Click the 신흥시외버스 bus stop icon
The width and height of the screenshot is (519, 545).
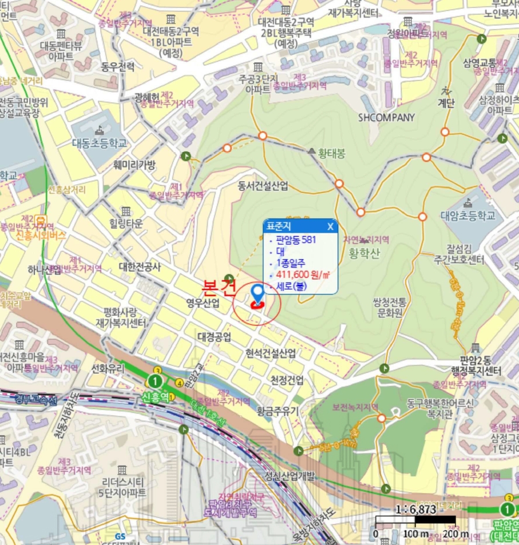pos(41,221)
